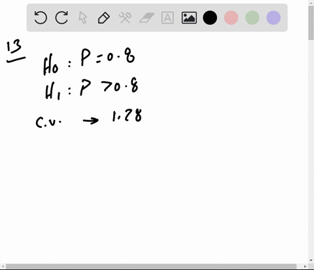Click the redo arrow icon

pos(61,18)
